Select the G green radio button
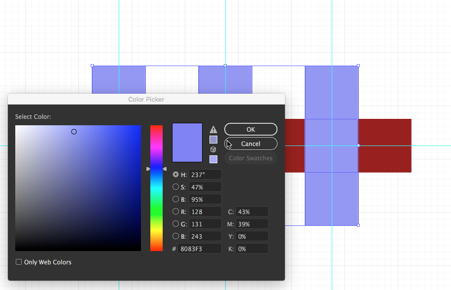The height and width of the screenshot is (290, 451). 175,224
